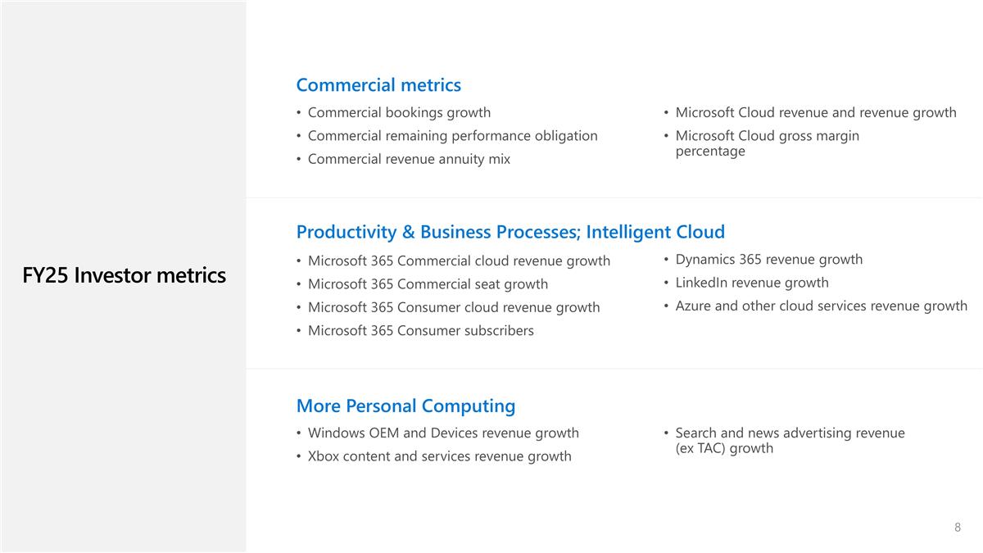
Task: Click the "Commercial bookings growth" bullet
Action: pyautogui.click(x=399, y=112)
